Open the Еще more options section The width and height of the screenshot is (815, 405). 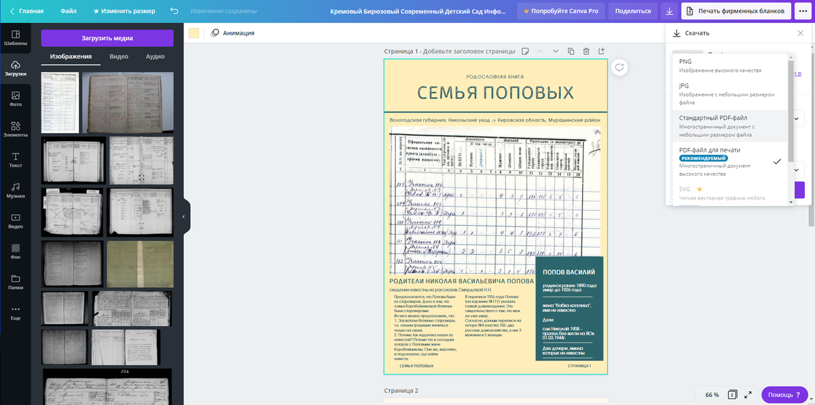16,312
